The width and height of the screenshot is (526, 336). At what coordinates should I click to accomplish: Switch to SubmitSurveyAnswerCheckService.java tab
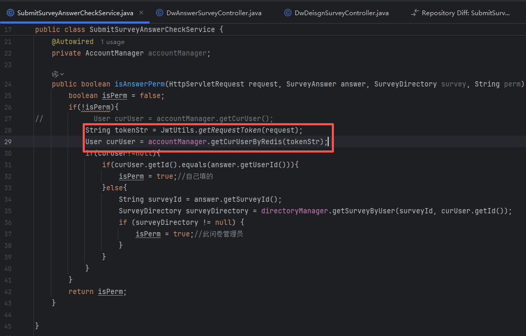(x=75, y=13)
